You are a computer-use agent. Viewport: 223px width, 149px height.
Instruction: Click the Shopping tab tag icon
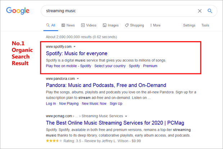point(127,25)
